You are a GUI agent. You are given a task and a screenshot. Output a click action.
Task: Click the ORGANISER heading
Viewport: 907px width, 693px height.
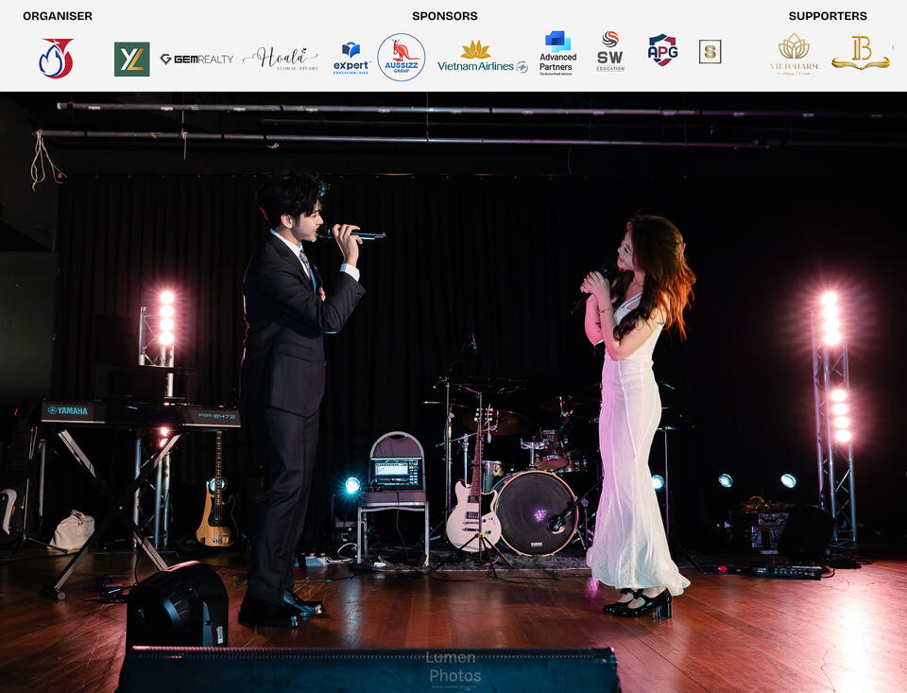click(58, 16)
